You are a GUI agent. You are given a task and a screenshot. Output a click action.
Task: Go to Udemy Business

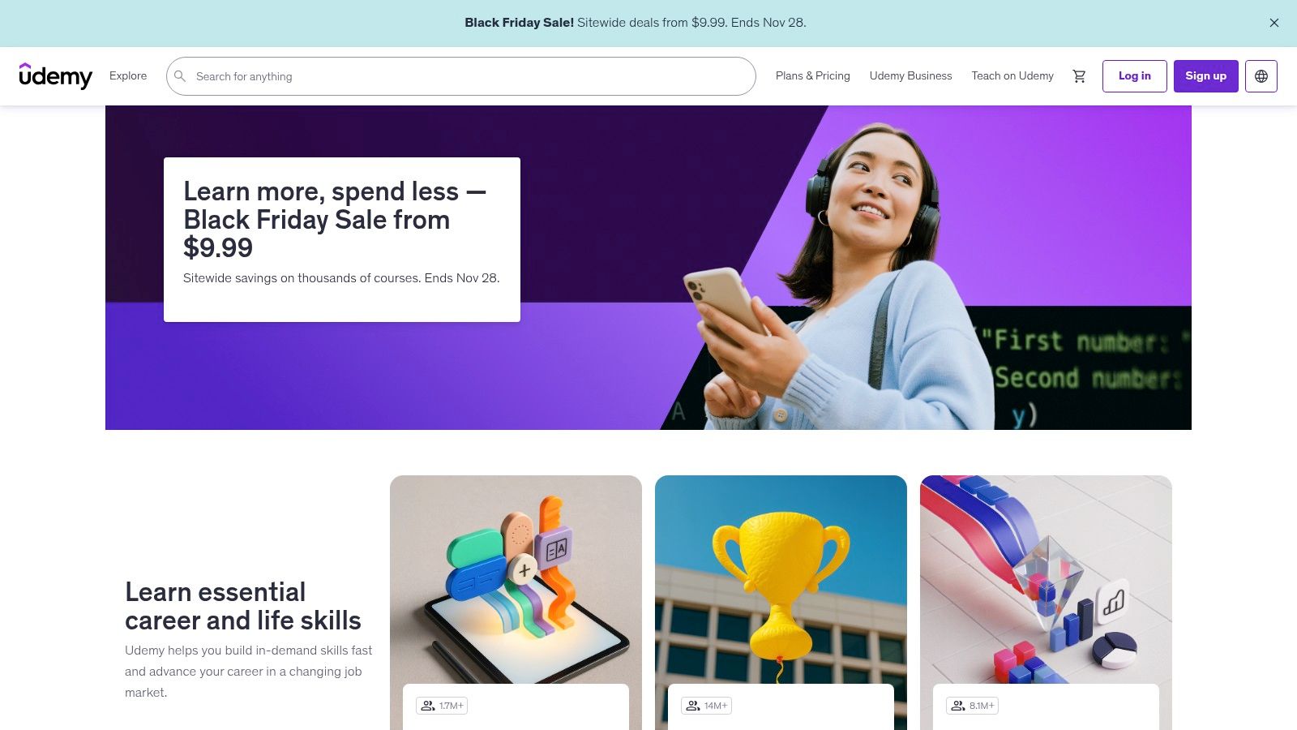(911, 76)
